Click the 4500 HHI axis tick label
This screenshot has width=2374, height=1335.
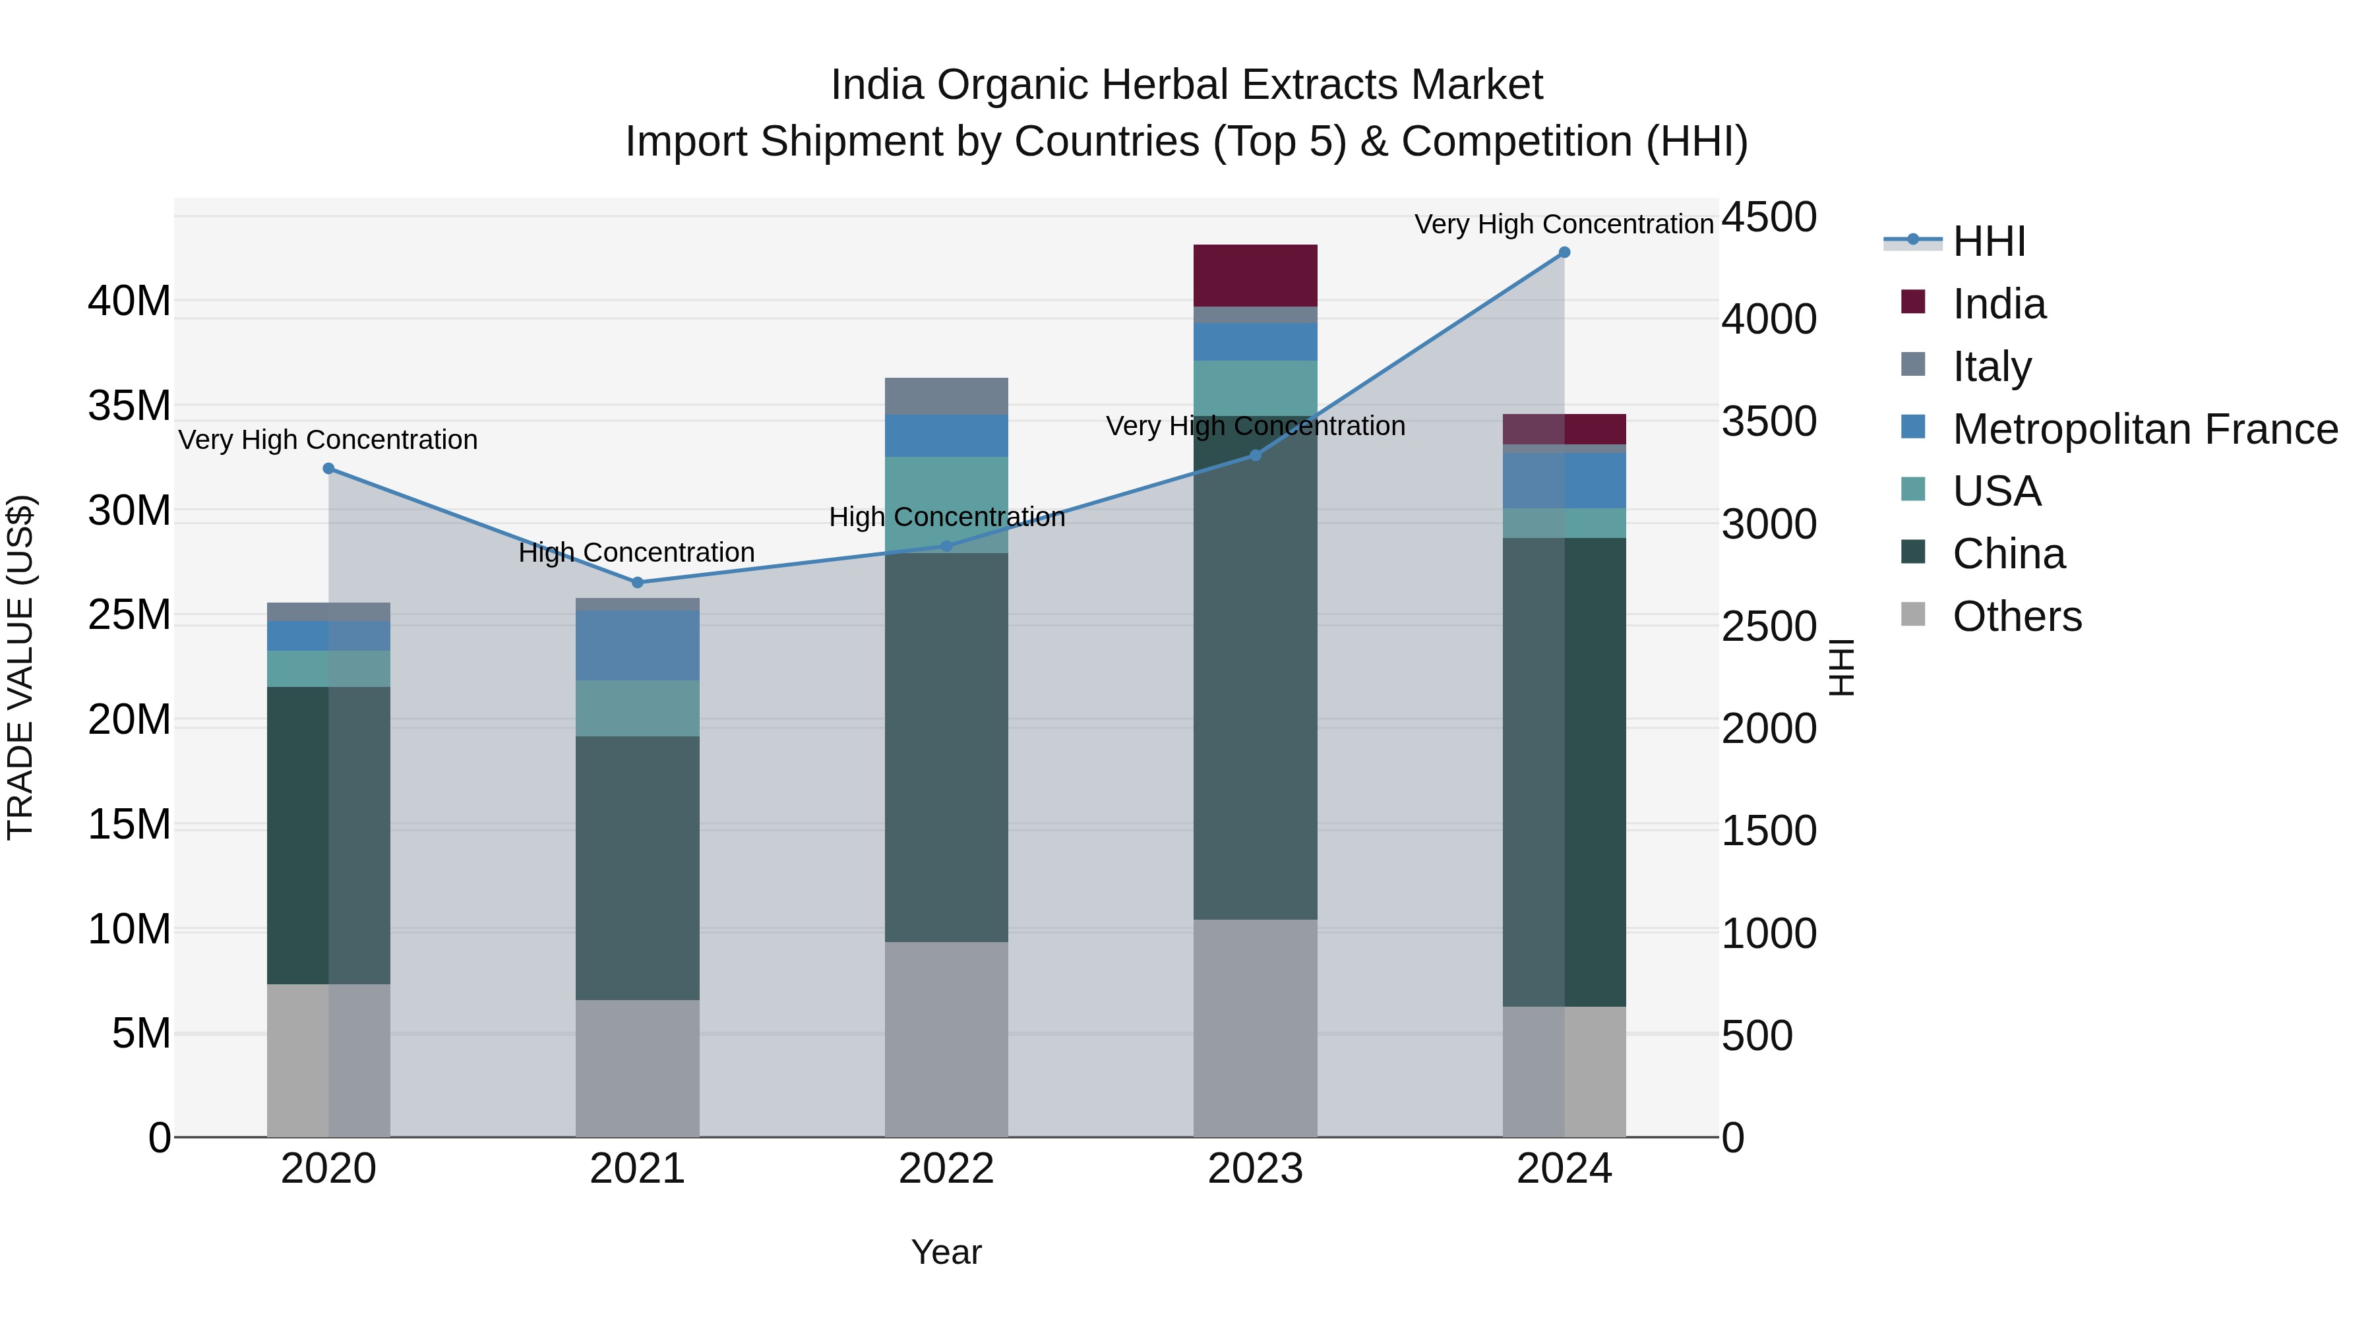pyautogui.click(x=1769, y=218)
